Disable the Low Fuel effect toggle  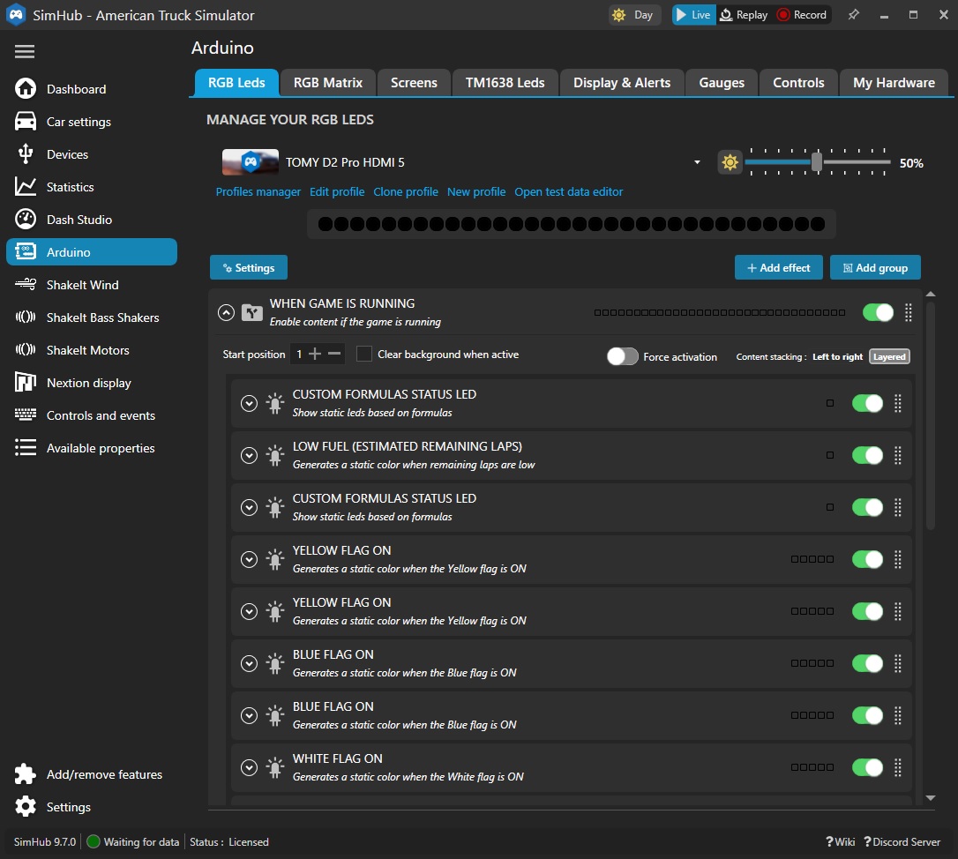[867, 455]
